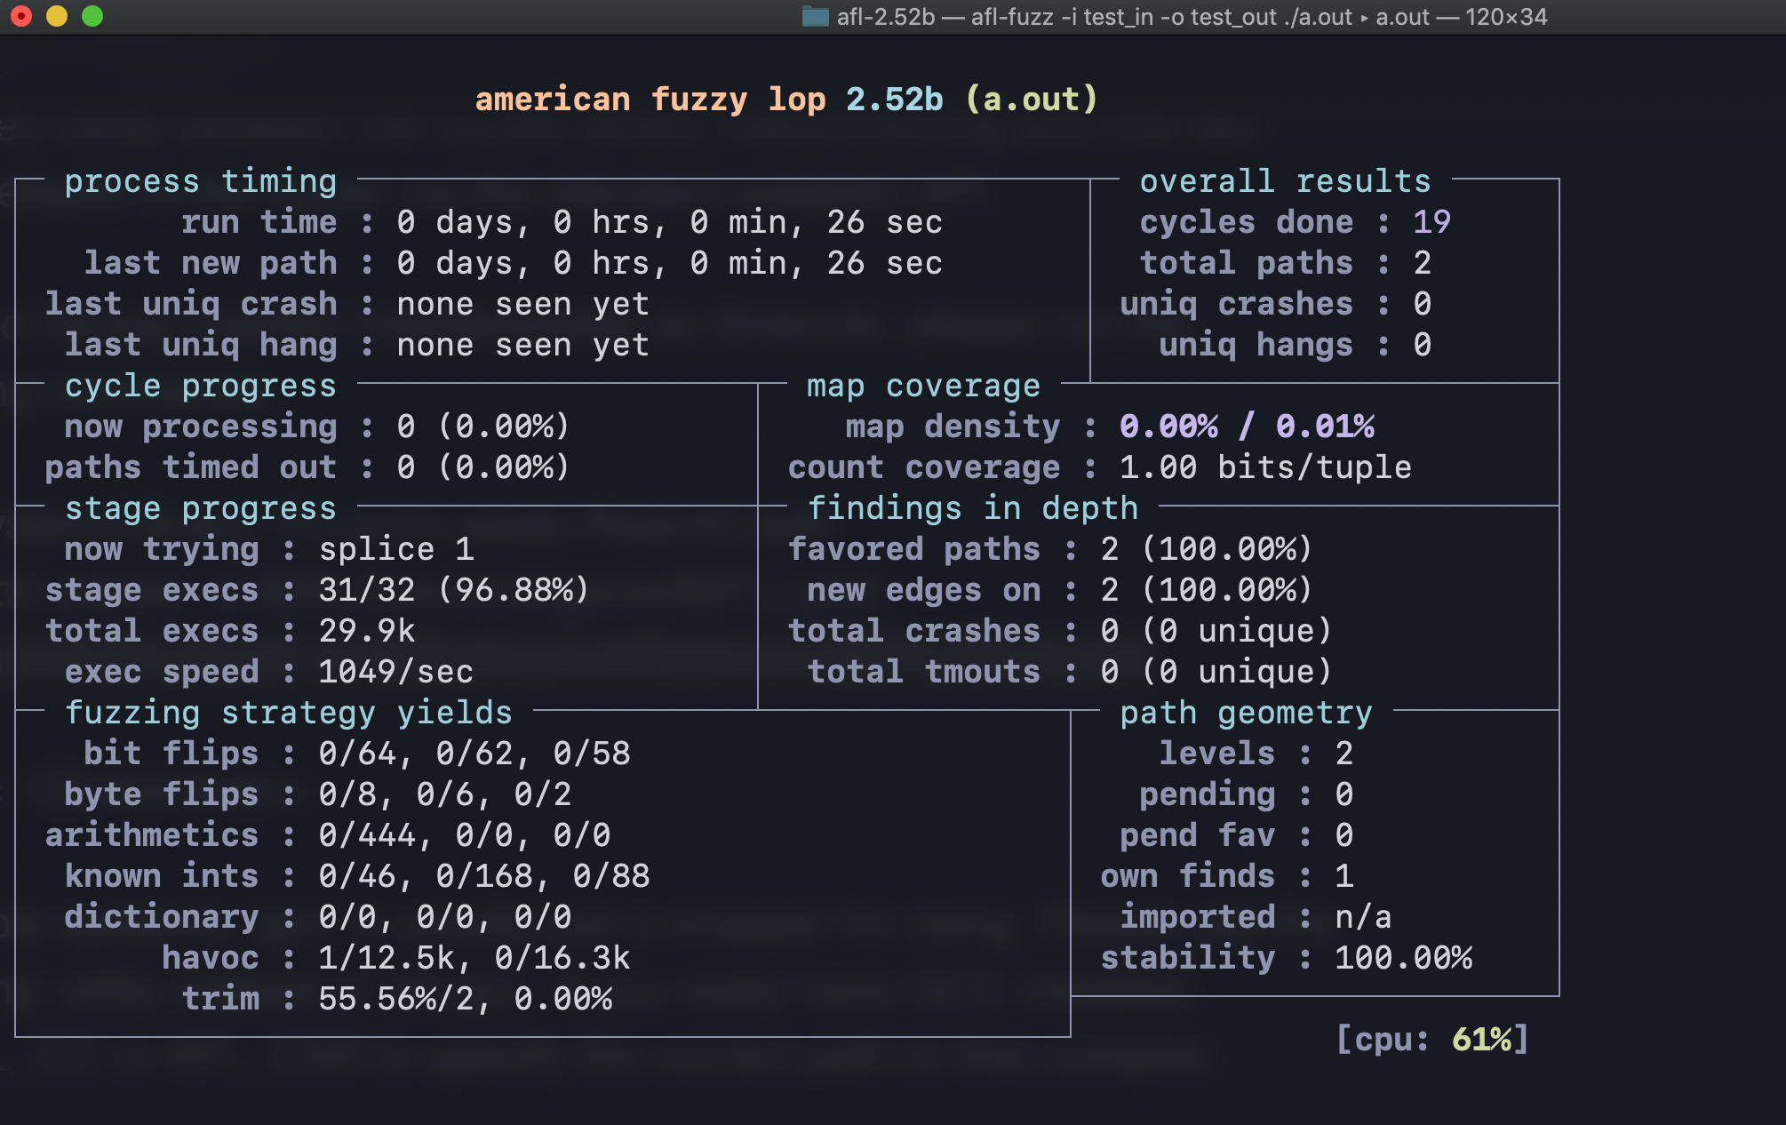Click the levels value '2'
The height and width of the screenshot is (1125, 1786).
coord(1344,754)
